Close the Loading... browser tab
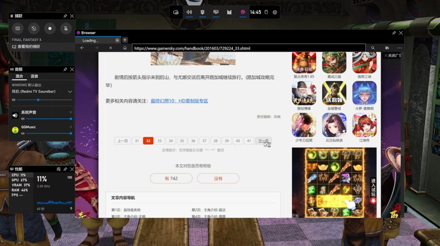The height and width of the screenshot is (246, 440). pos(117,40)
